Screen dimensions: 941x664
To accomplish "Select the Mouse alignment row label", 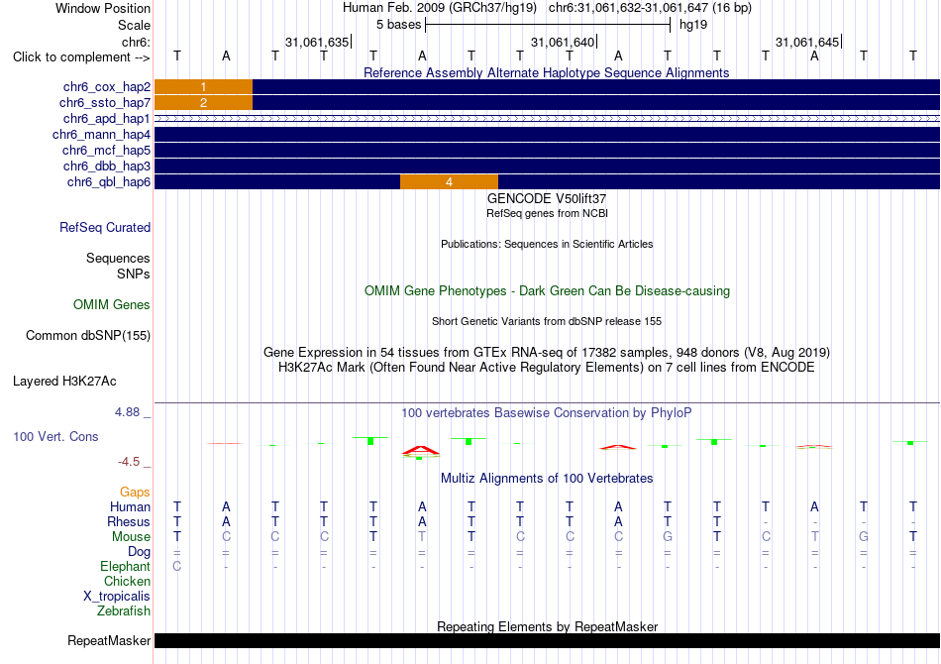I will (x=131, y=537).
